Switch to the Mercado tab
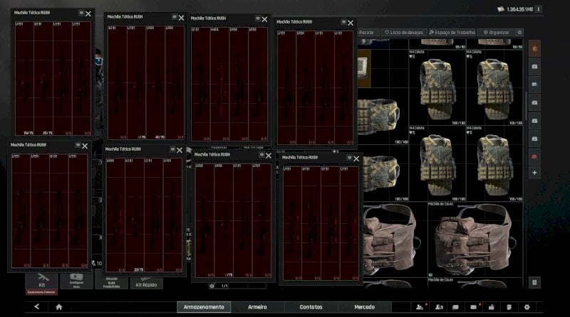 coord(364,307)
